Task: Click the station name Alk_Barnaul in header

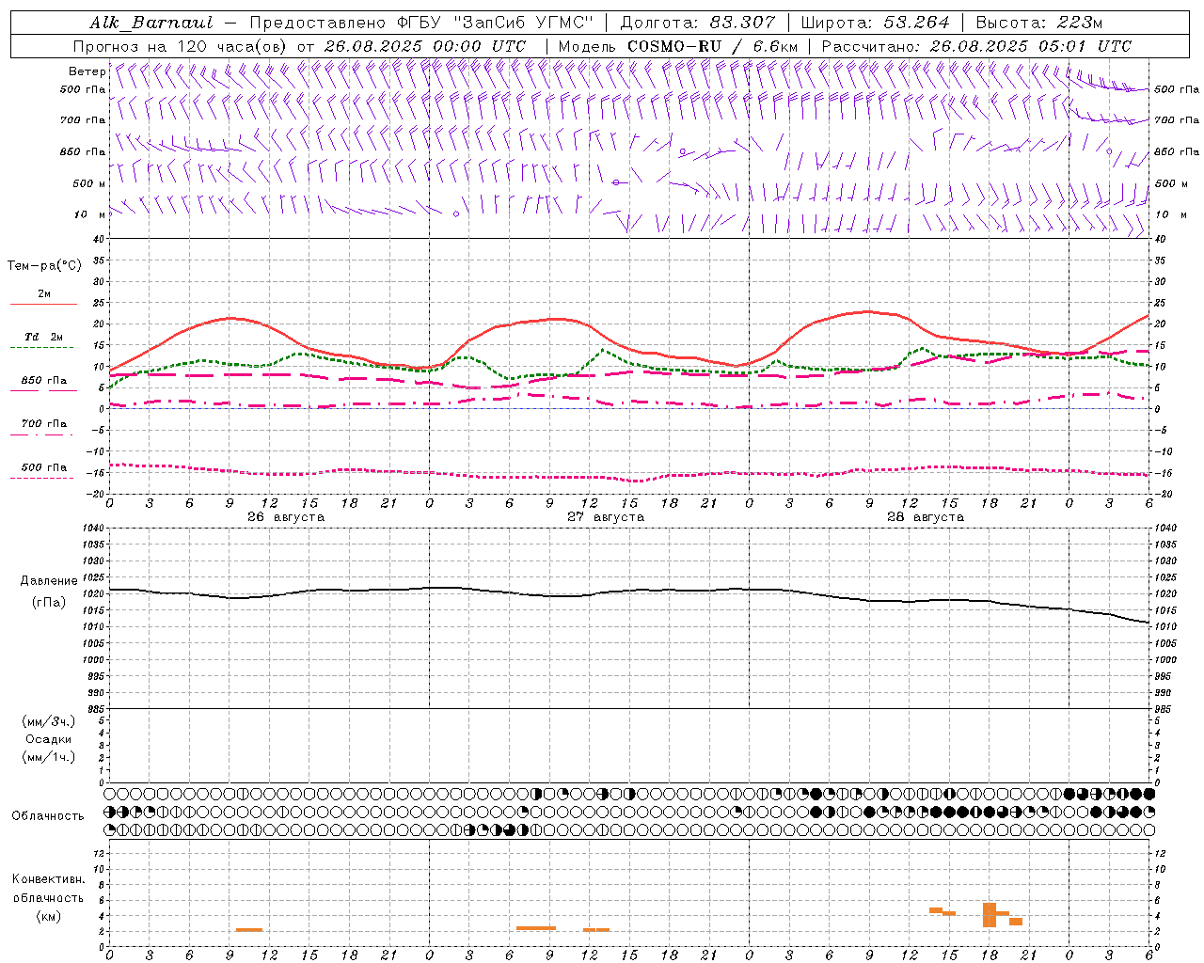Action: tap(151, 23)
